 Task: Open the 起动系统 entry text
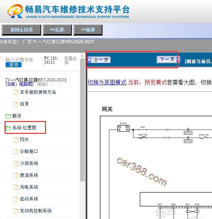(29, 199)
